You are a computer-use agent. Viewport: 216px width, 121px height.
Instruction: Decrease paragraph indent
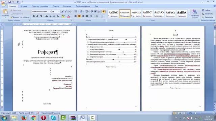92,11
